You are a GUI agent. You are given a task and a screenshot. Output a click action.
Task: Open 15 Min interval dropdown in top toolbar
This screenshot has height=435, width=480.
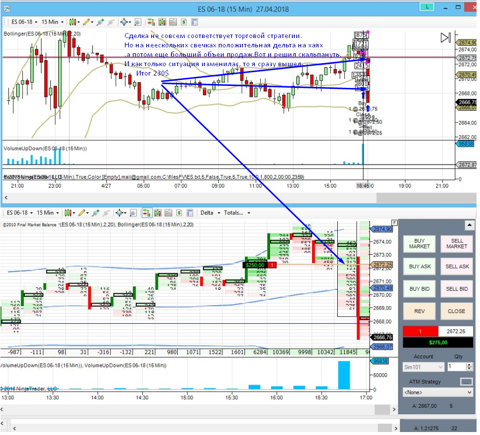coord(52,22)
